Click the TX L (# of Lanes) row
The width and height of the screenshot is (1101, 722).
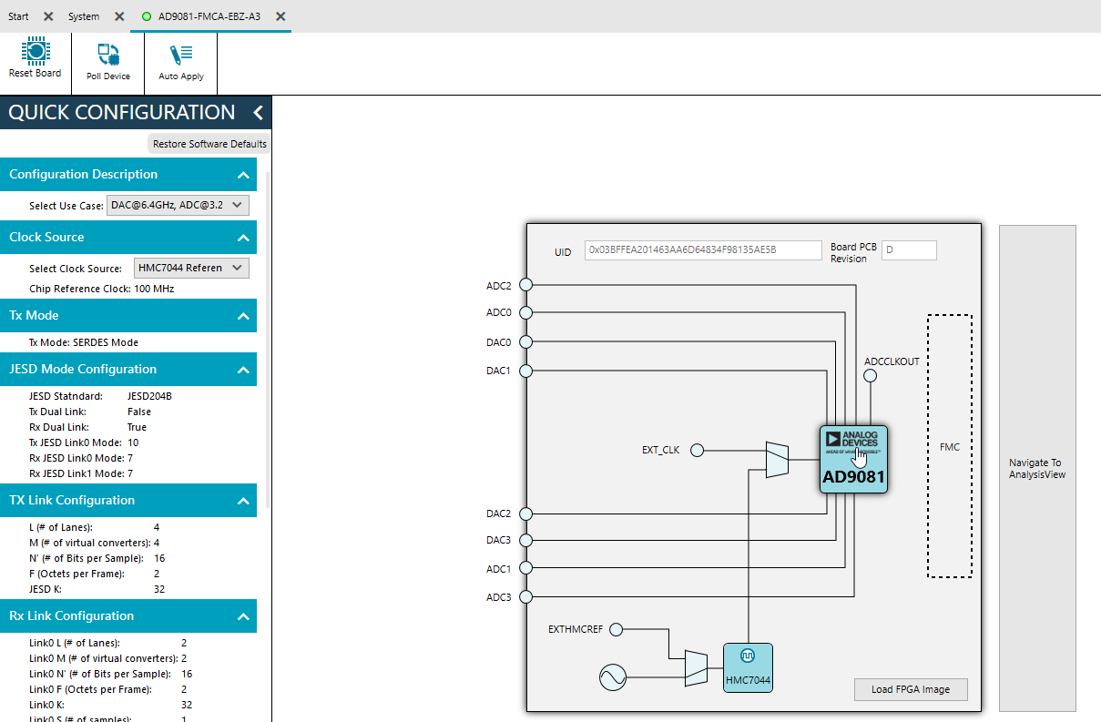pos(95,527)
